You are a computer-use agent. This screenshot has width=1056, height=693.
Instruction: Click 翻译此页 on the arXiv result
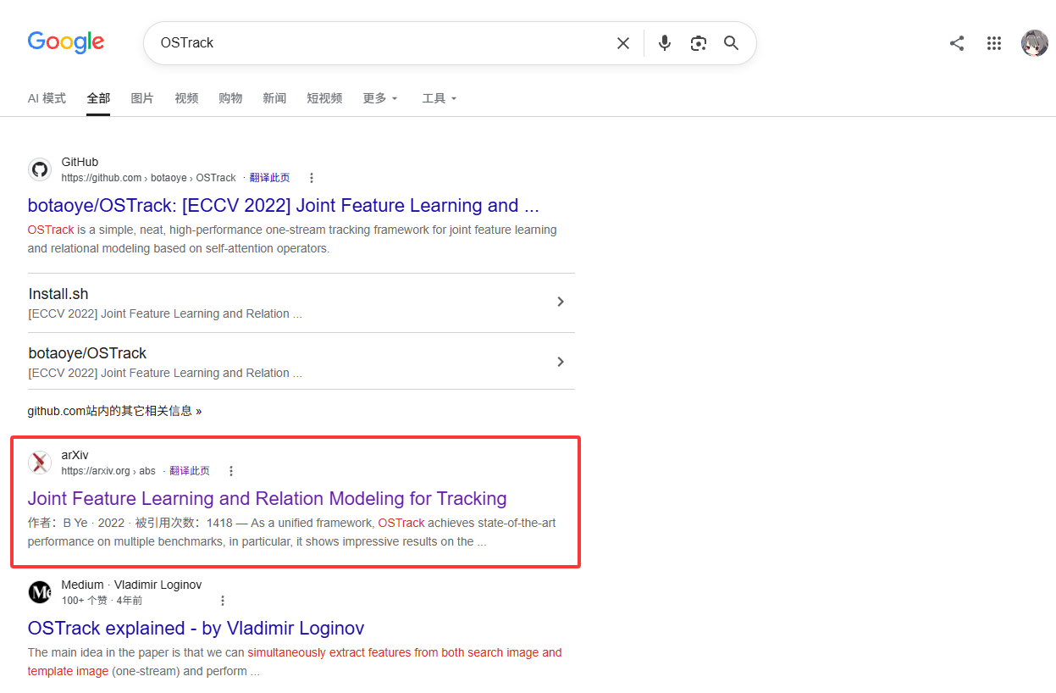(x=190, y=471)
